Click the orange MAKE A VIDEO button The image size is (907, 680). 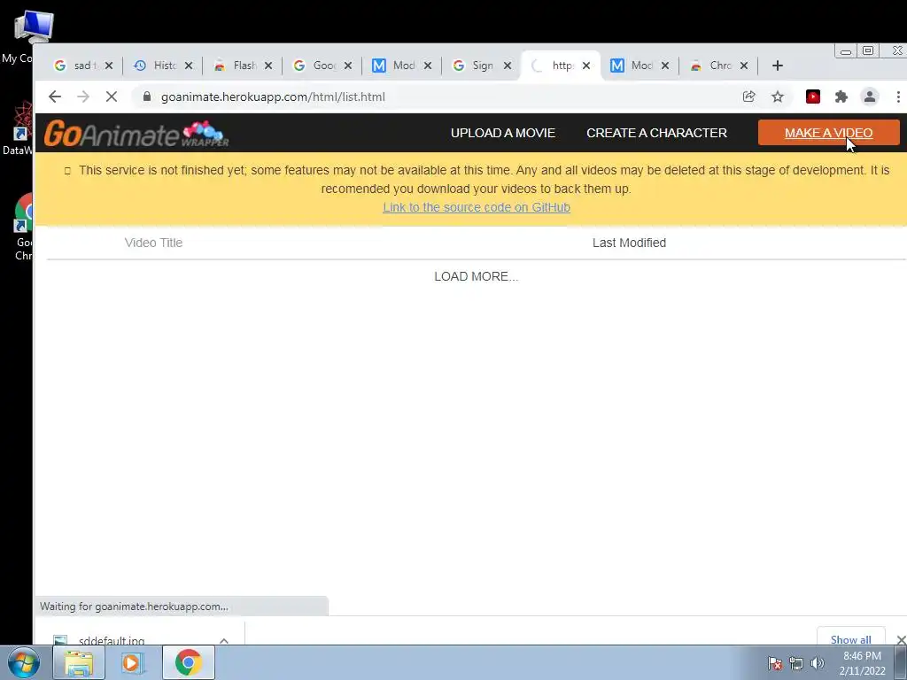pos(828,133)
